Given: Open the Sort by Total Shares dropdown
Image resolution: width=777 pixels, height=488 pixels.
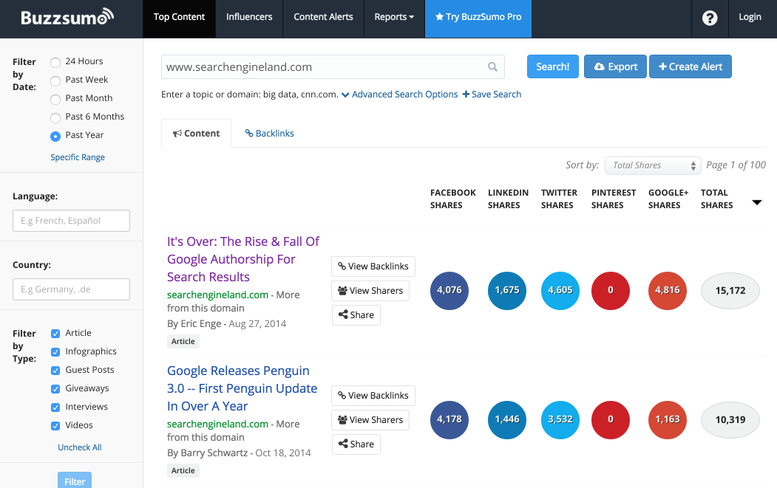Looking at the screenshot, I should 653,165.
